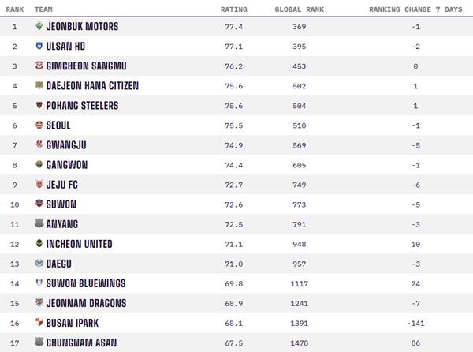Click the Gwangju team logo
Screen dimensions: 473x352
coord(39,144)
